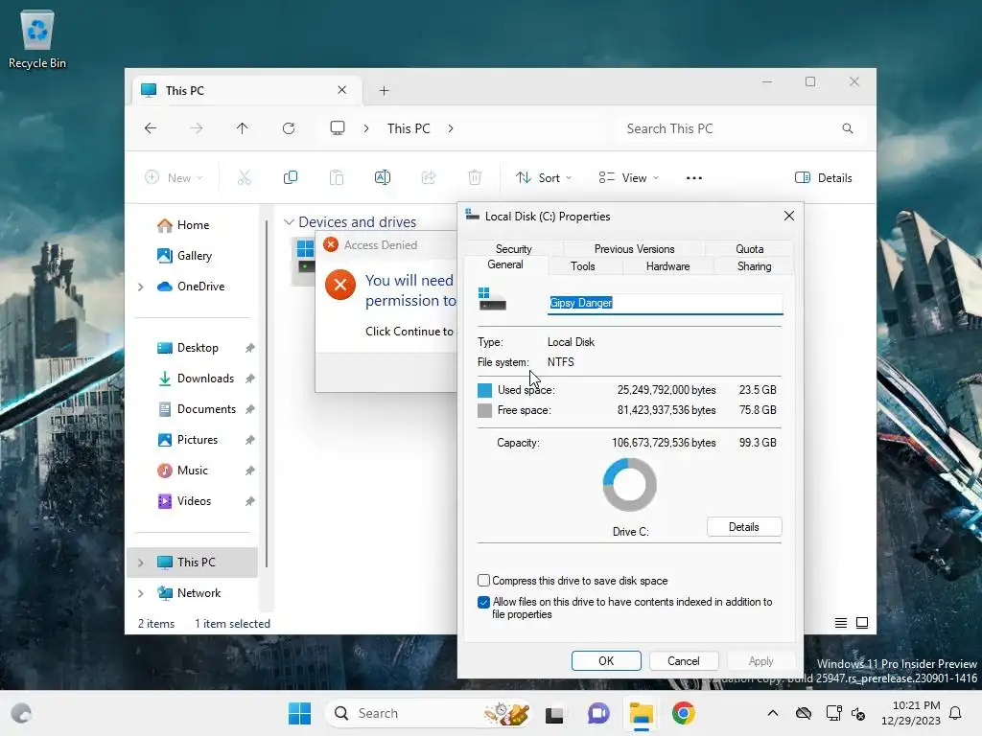
Task: Click the blue Used space color box
Action: 484,390
